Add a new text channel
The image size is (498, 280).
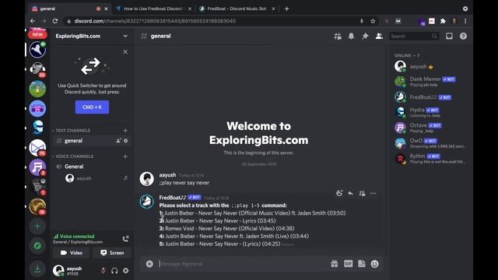[125, 131]
